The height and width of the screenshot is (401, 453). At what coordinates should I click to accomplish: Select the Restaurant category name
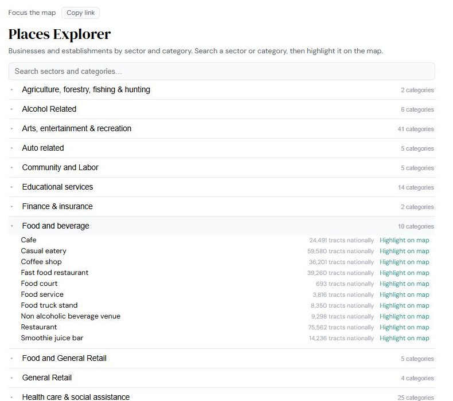[x=39, y=327]
